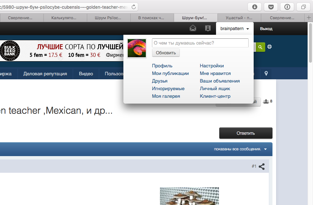Click the share icon on post #1
Viewport: 313px width, 205px height.
point(262,167)
